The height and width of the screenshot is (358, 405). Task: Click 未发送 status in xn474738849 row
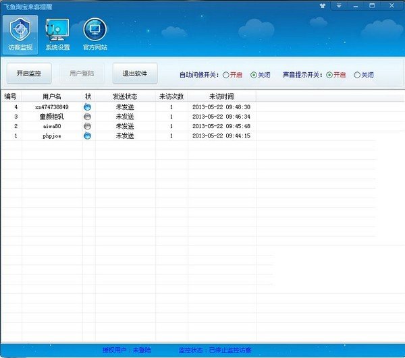click(125, 107)
